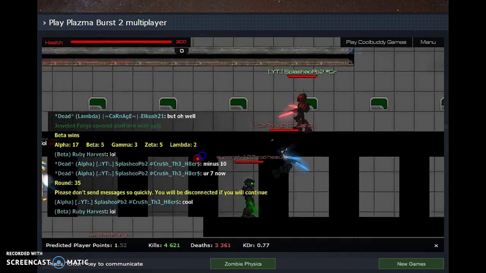Open the Zombie Physics game link
This screenshot has height=273, width=486.
[x=243, y=264]
